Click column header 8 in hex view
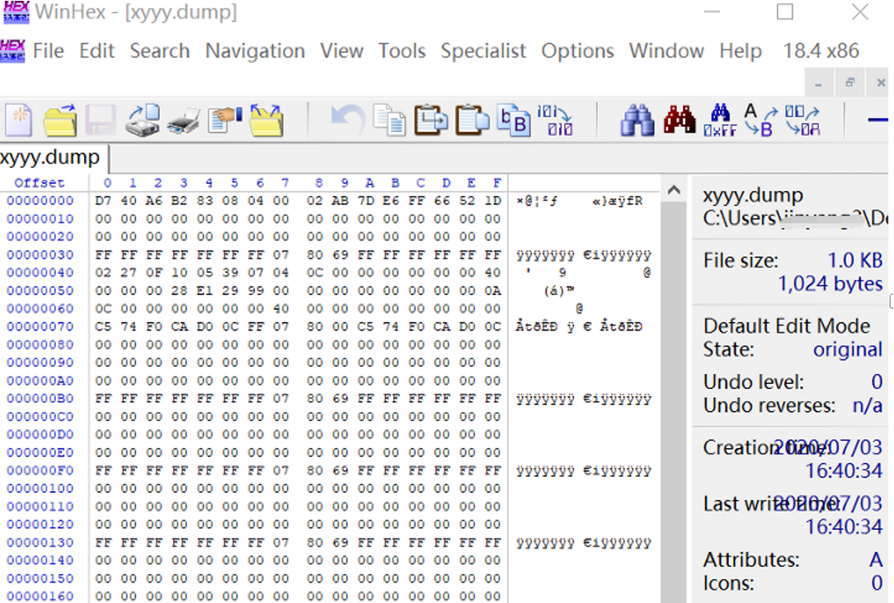The image size is (894, 603). tap(318, 183)
